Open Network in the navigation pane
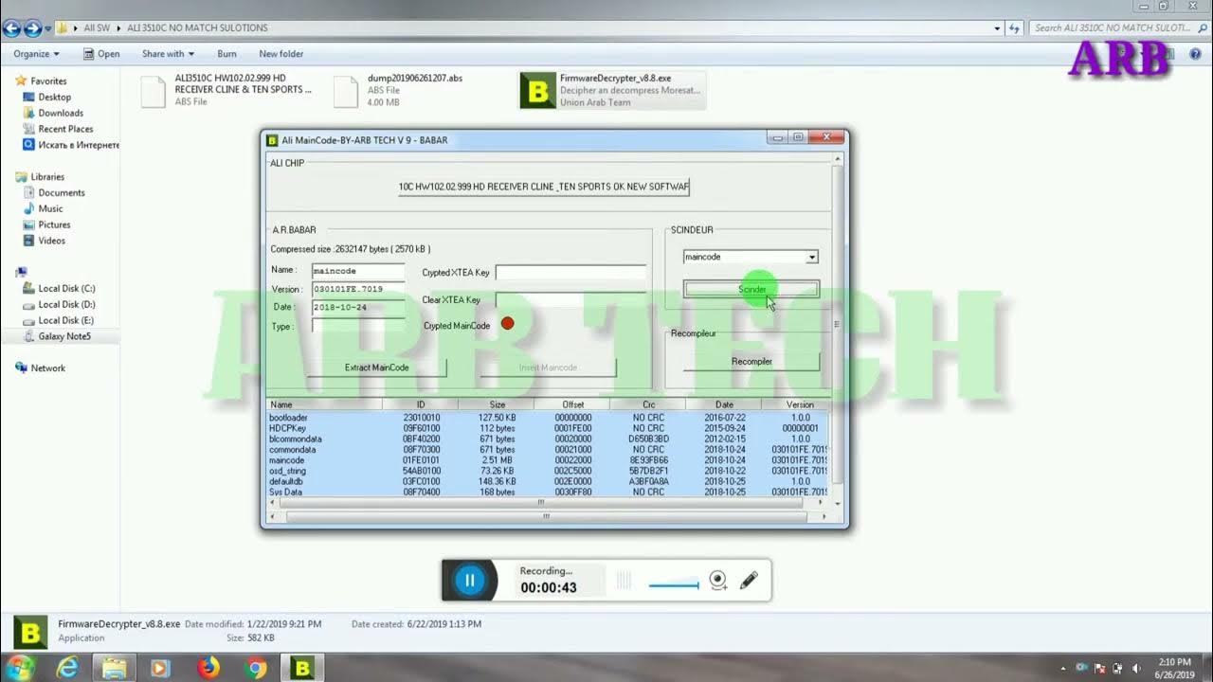The height and width of the screenshot is (682, 1213). 47,368
